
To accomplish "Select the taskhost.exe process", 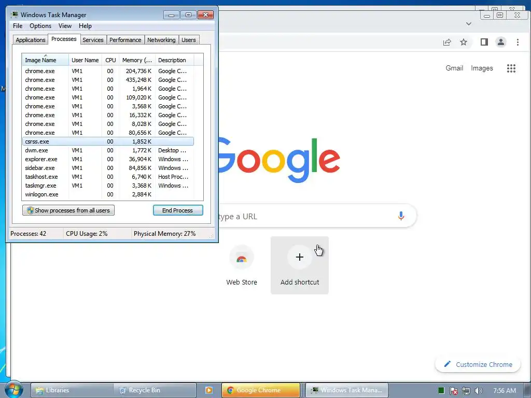I will click(108, 177).
